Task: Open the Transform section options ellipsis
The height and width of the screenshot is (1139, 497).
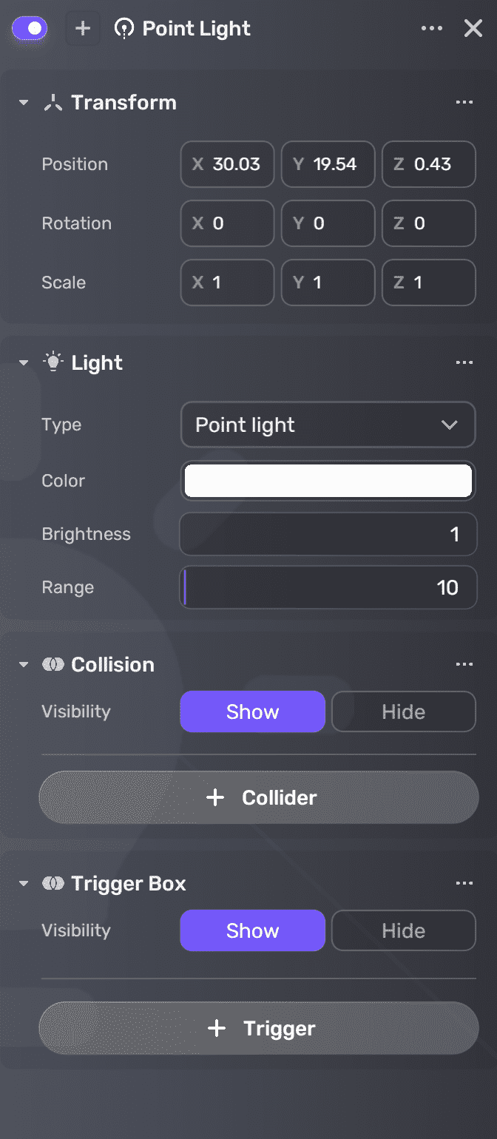Action: pos(464,102)
